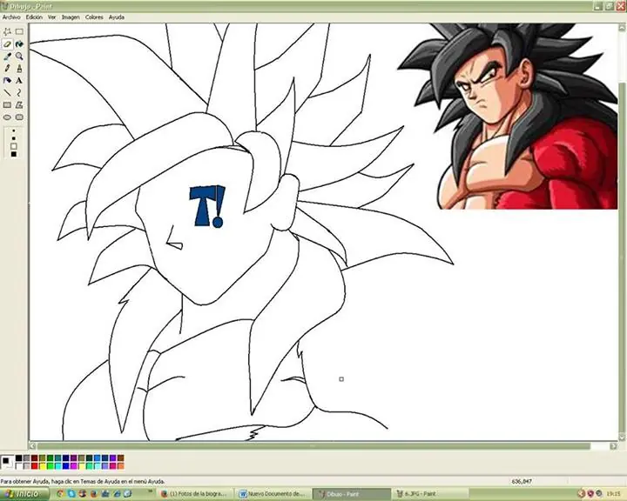
Task: Select the Text tool
Action: click(19, 81)
